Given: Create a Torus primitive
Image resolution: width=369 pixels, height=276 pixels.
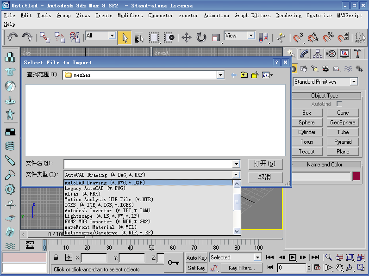Looking at the screenshot, I should coord(306,142).
